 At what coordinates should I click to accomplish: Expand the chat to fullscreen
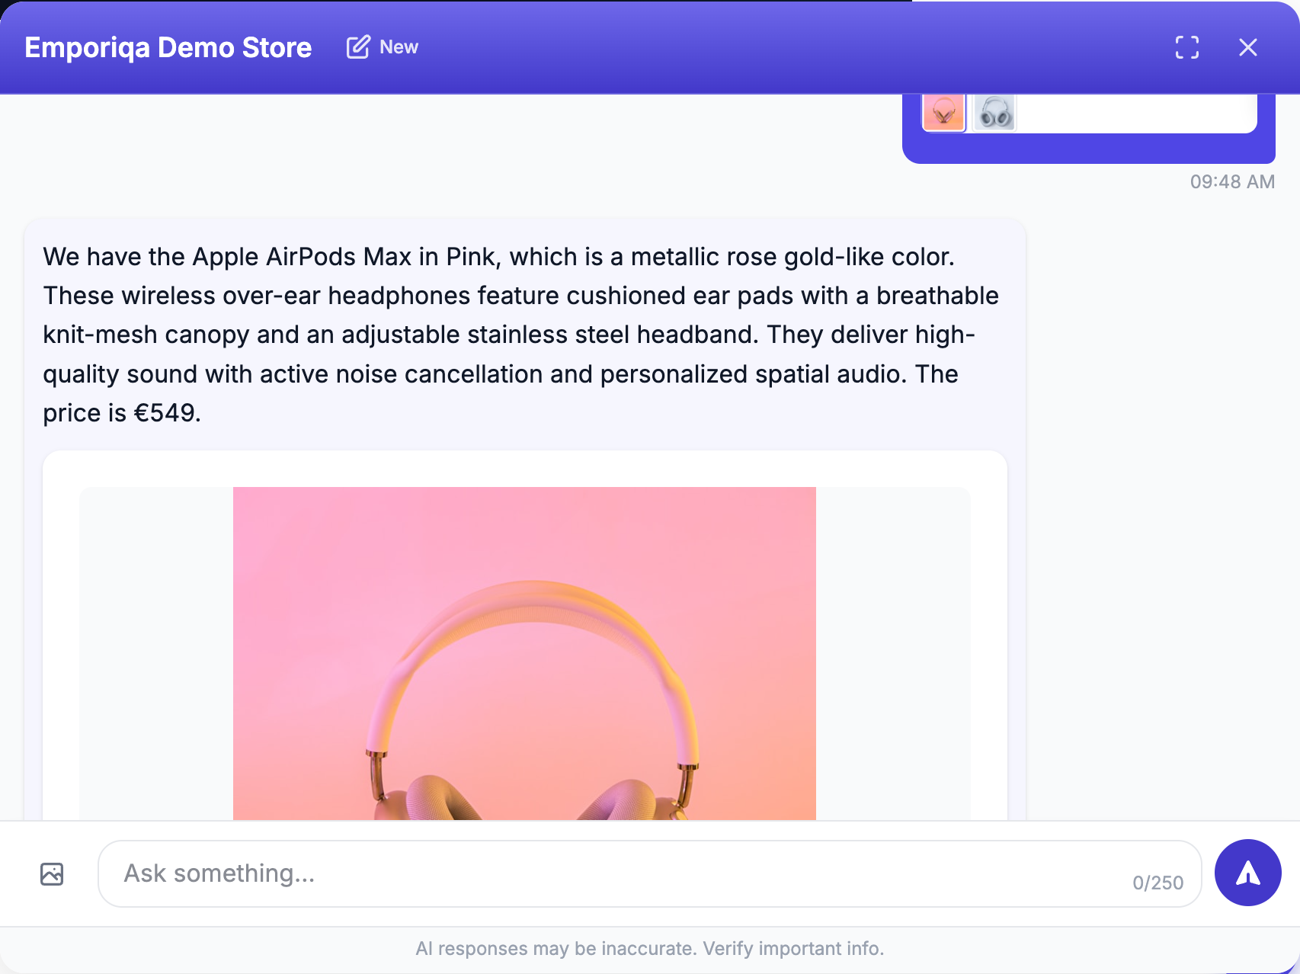tap(1186, 47)
